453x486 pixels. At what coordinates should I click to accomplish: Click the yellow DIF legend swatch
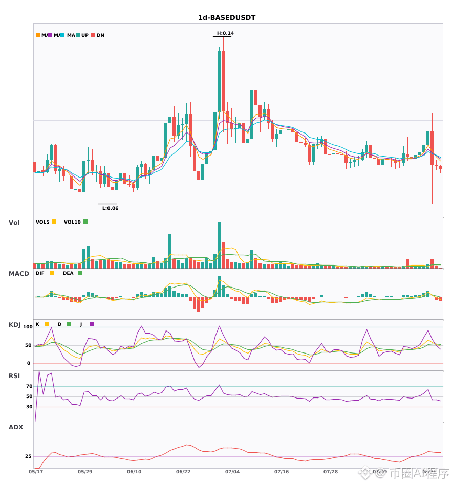pos(52,273)
